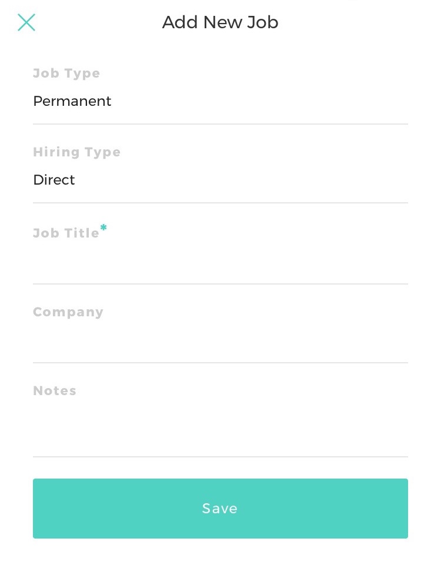Viewport: 441px width, 575px height.
Task: Tap the Hiring Type label
Action: pyautogui.click(x=76, y=152)
